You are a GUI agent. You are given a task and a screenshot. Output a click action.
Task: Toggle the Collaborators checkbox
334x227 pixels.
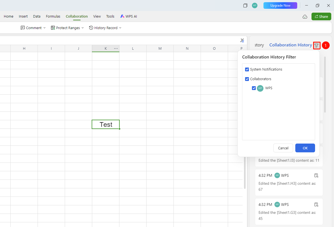pos(247,79)
